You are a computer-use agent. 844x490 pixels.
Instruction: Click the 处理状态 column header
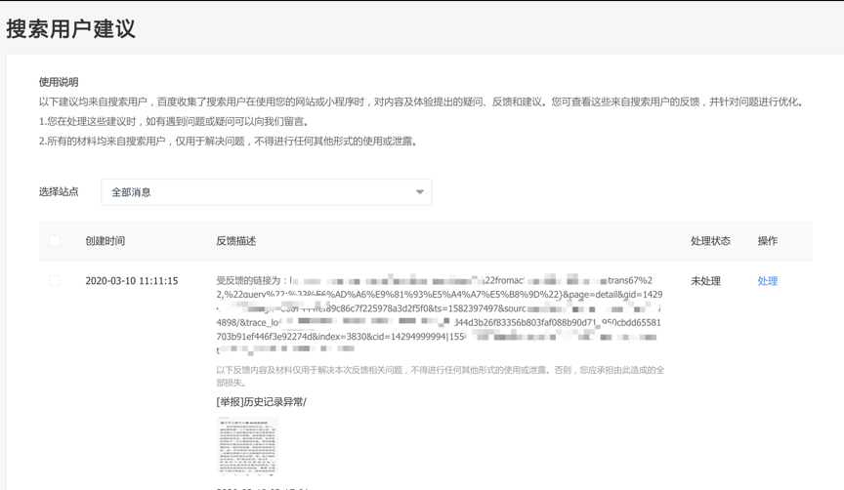pos(710,241)
